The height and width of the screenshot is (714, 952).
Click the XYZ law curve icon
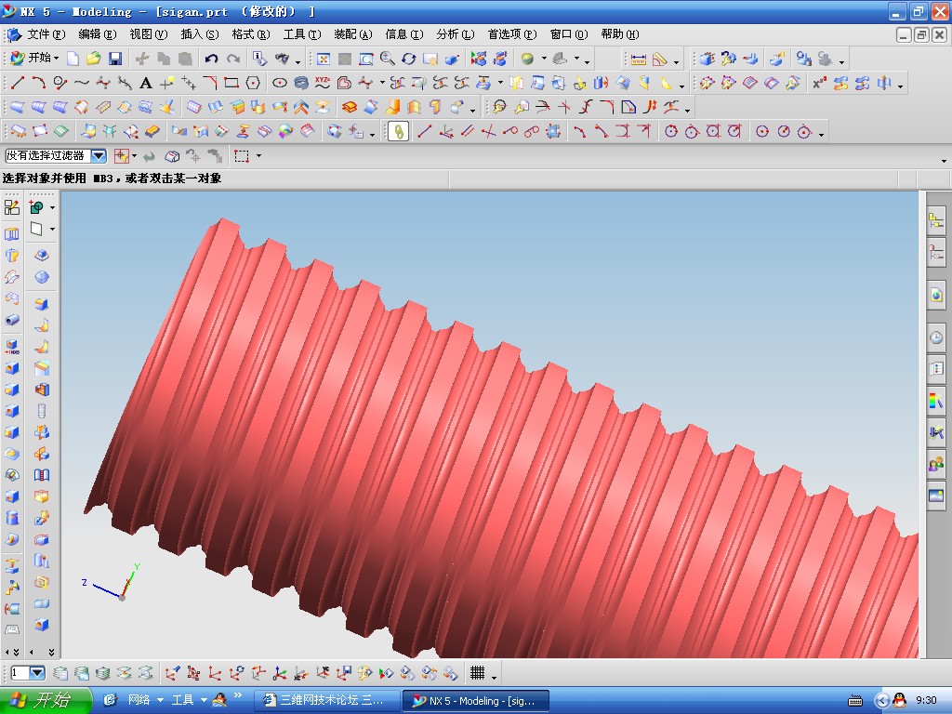pos(323,83)
